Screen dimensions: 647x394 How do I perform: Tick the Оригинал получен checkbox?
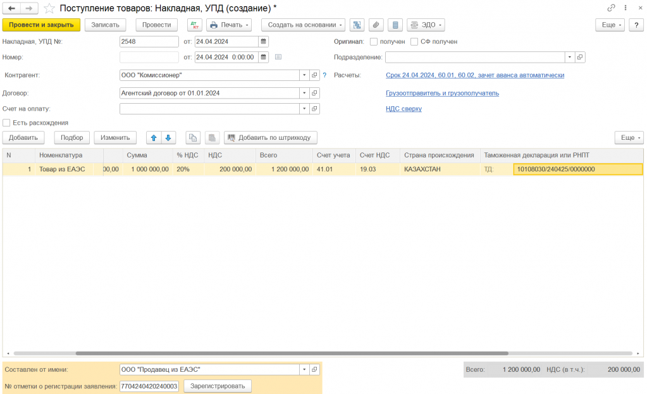(x=374, y=42)
